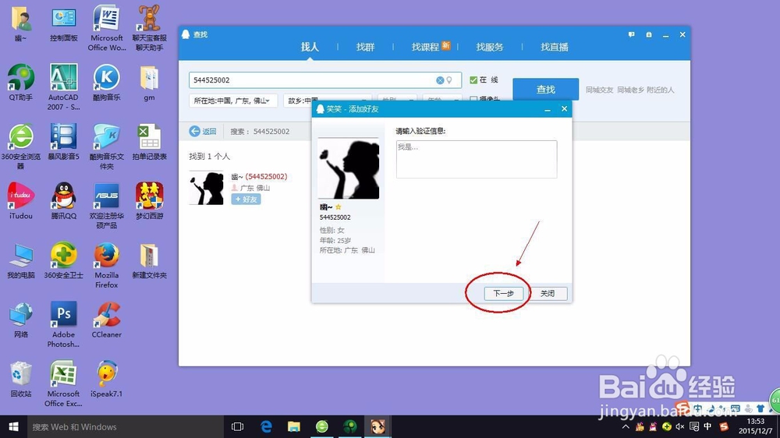Open the iTudou desktop icon
780x438 pixels.
click(x=20, y=201)
